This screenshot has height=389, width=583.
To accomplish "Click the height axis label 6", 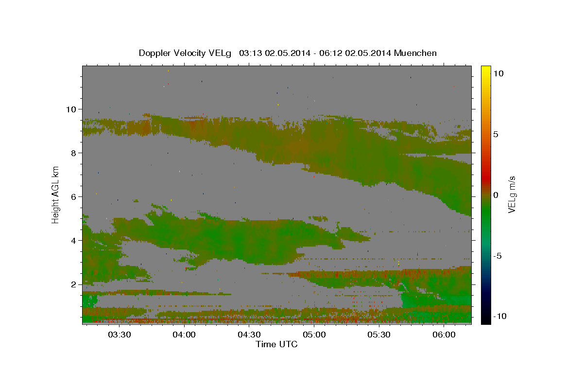I will coord(74,196).
